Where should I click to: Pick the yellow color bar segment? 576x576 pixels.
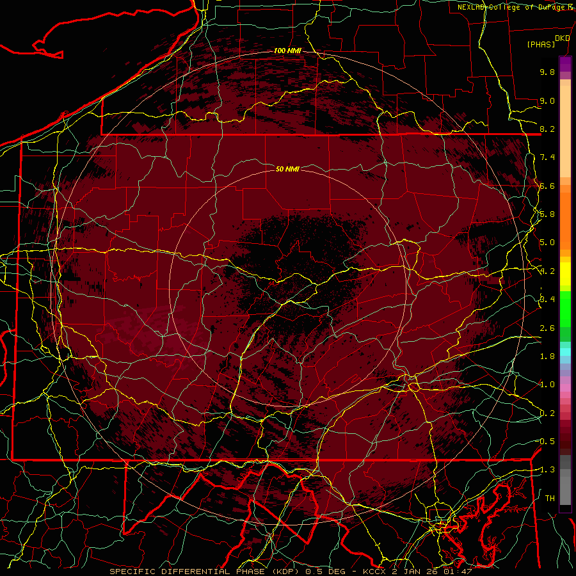point(565,274)
